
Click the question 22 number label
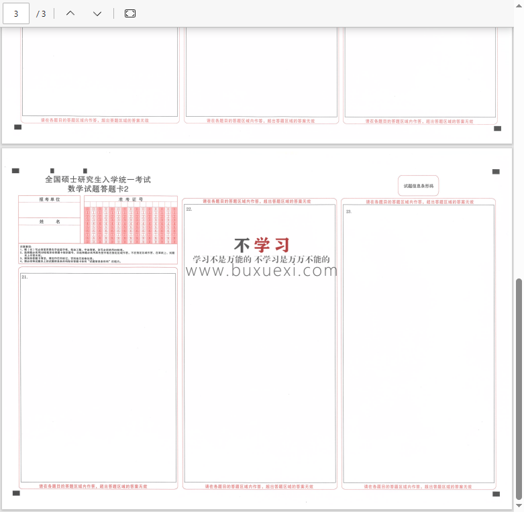[x=189, y=209]
